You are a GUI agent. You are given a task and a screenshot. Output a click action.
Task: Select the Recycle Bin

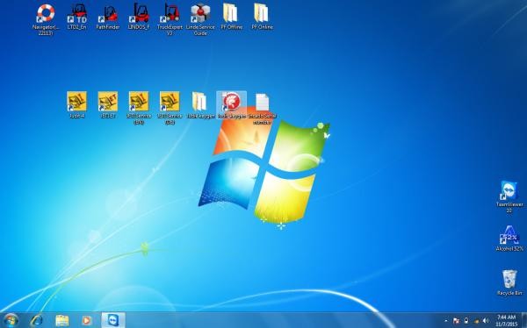click(509, 282)
